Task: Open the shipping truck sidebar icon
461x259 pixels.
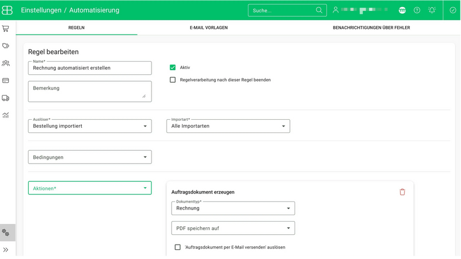Action: 6,98
